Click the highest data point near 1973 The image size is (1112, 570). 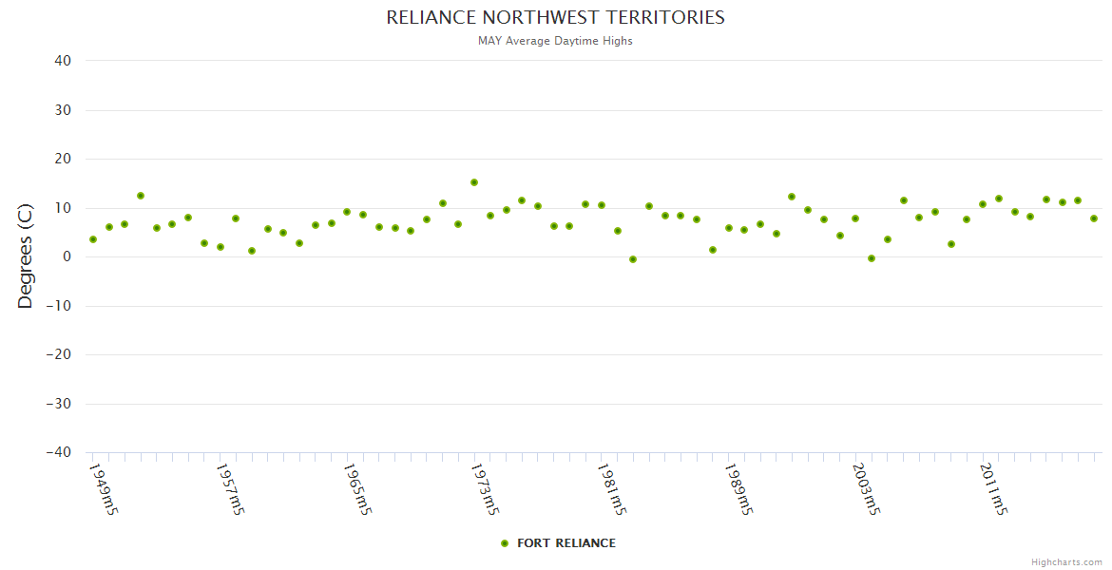click(x=473, y=182)
